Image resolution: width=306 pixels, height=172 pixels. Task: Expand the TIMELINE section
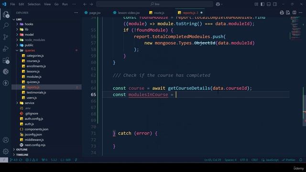point(22,155)
